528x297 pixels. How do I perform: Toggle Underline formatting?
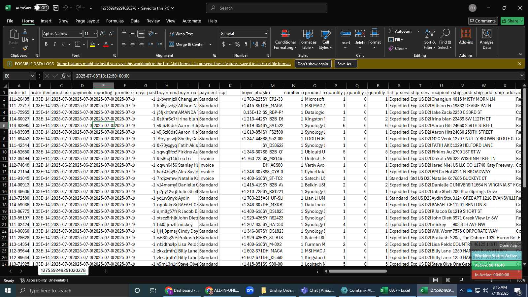(x=63, y=44)
